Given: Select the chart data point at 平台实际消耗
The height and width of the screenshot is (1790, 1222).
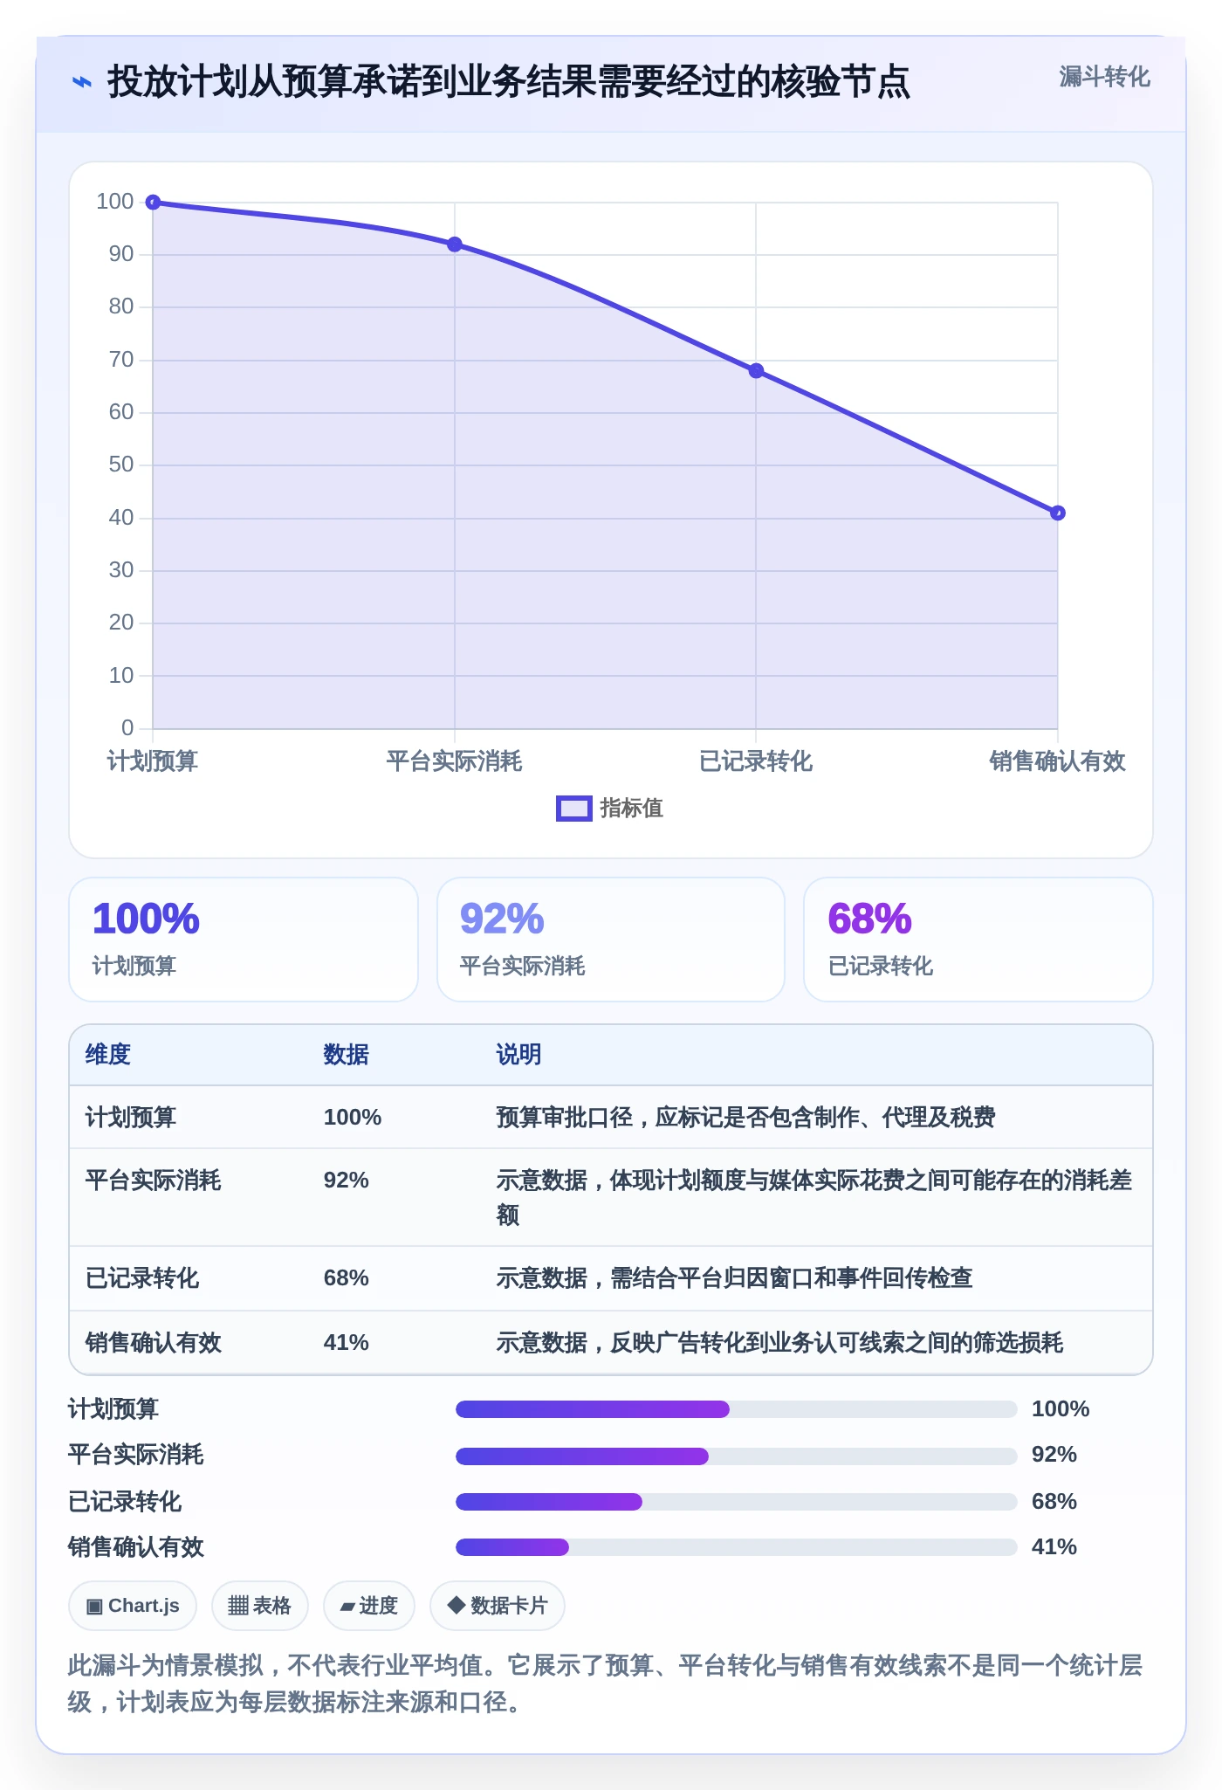Looking at the screenshot, I should point(455,244).
